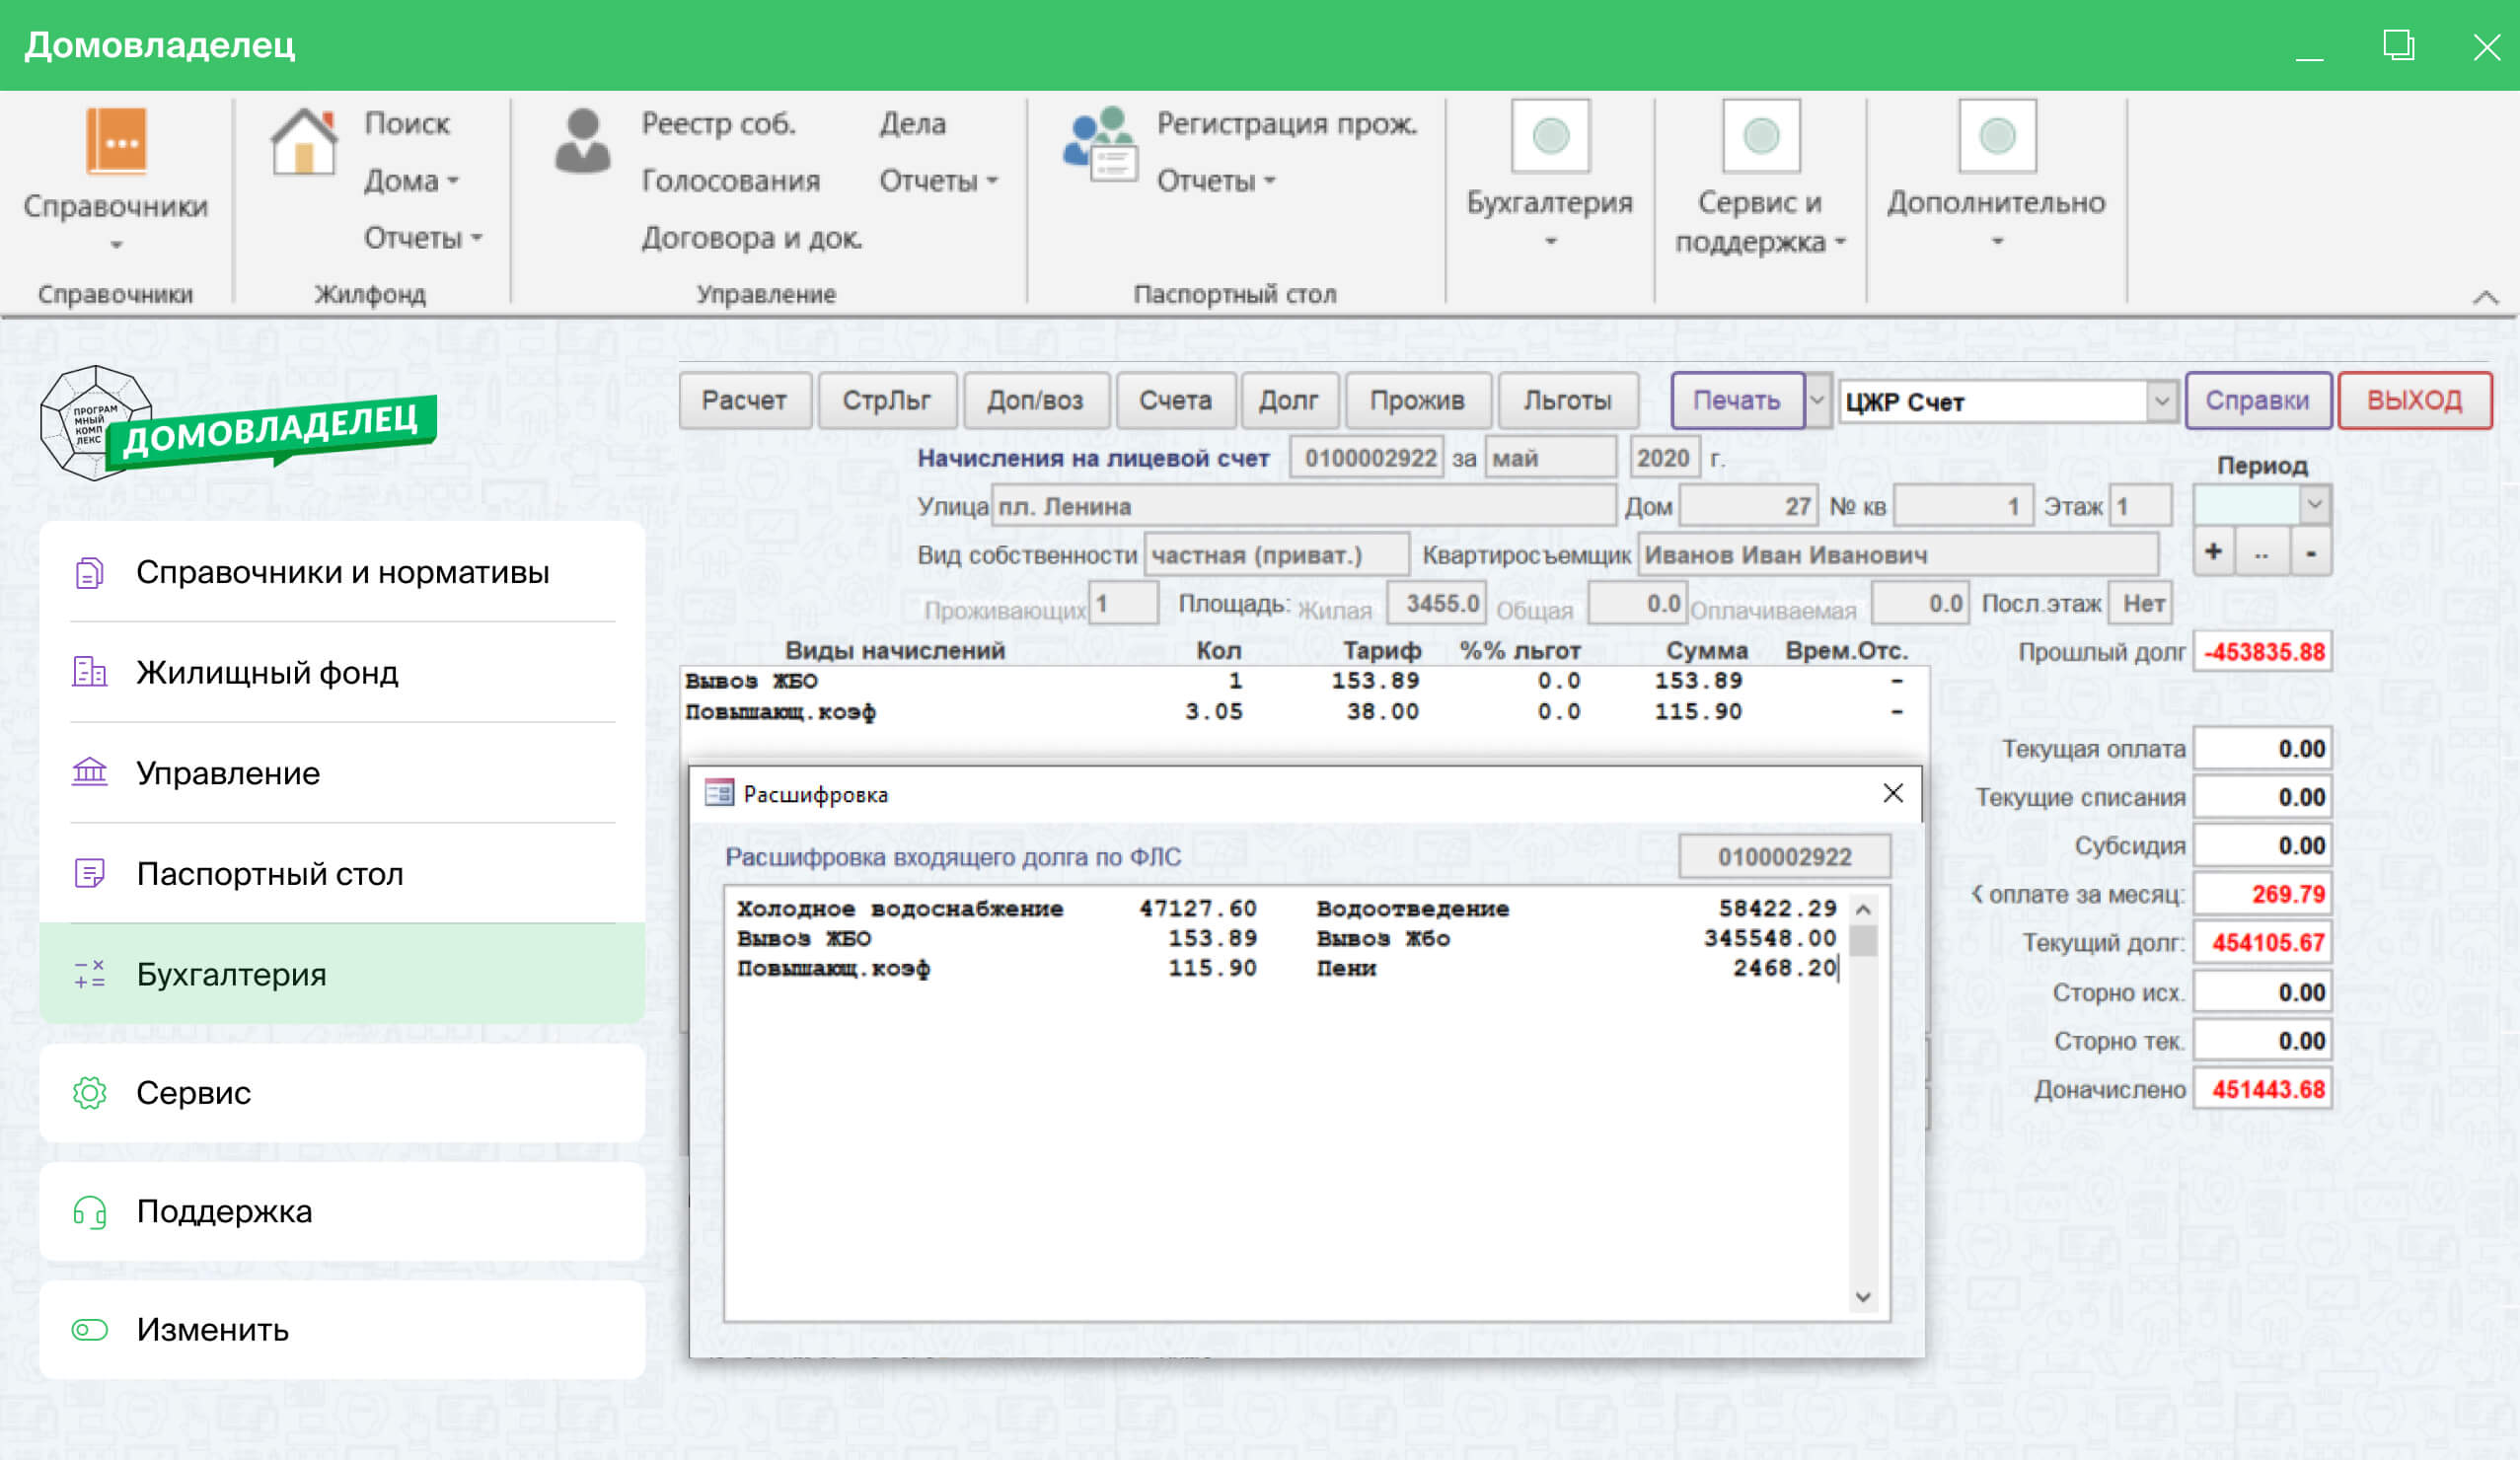Viewport: 2520px width, 1460px height.
Task: Open the ЦЖР Счет combo box
Action: 2160,402
